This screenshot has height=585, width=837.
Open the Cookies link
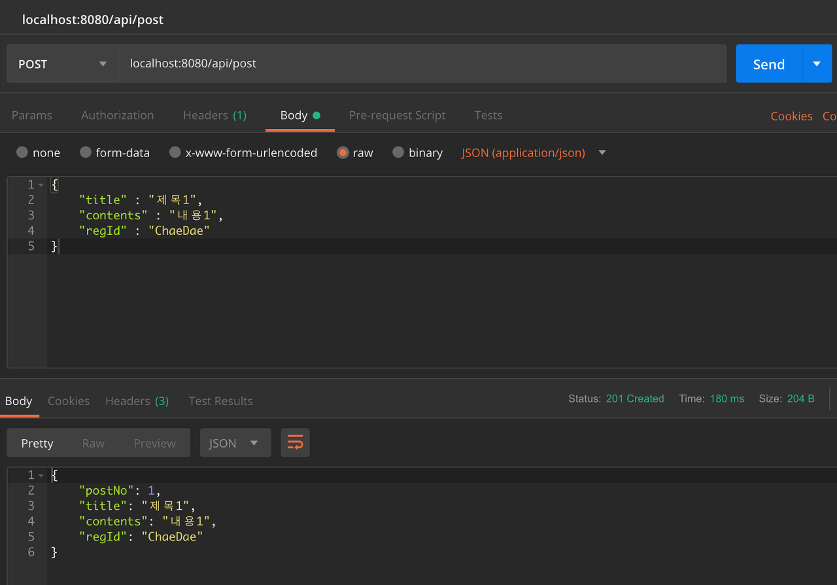click(x=791, y=115)
